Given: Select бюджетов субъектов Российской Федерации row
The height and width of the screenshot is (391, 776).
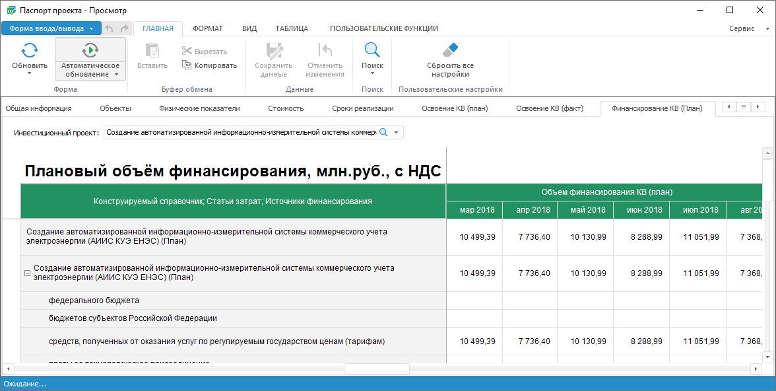Looking at the screenshot, I should pos(233,318).
